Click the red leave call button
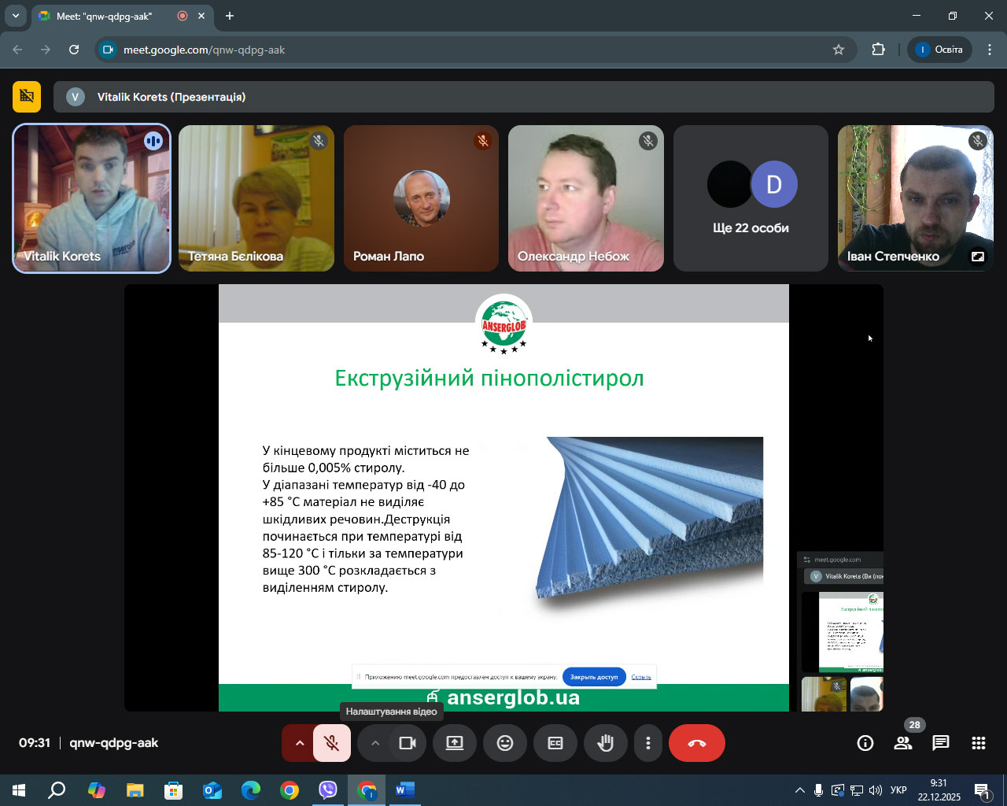The image size is (1007, 806). pos(696,743)
